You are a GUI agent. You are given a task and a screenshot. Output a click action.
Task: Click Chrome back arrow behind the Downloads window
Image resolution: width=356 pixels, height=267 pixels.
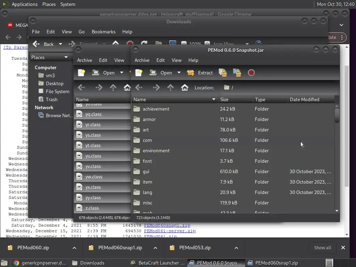coord(8,37)
